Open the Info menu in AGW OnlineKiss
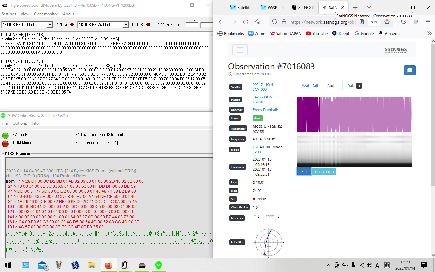Image resolution: width=435 pixels, height=272 pixels. (35, 123)
